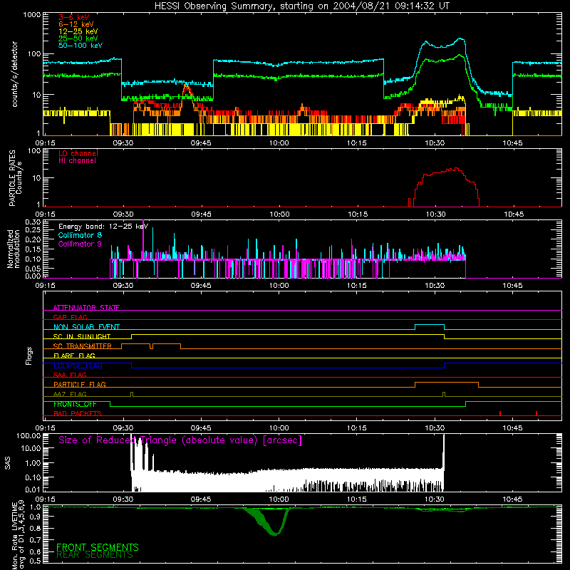Viewport: 570px width, 570px height.
Task: Click the HESSI Observing Summary title
Action: coord(302,6)
